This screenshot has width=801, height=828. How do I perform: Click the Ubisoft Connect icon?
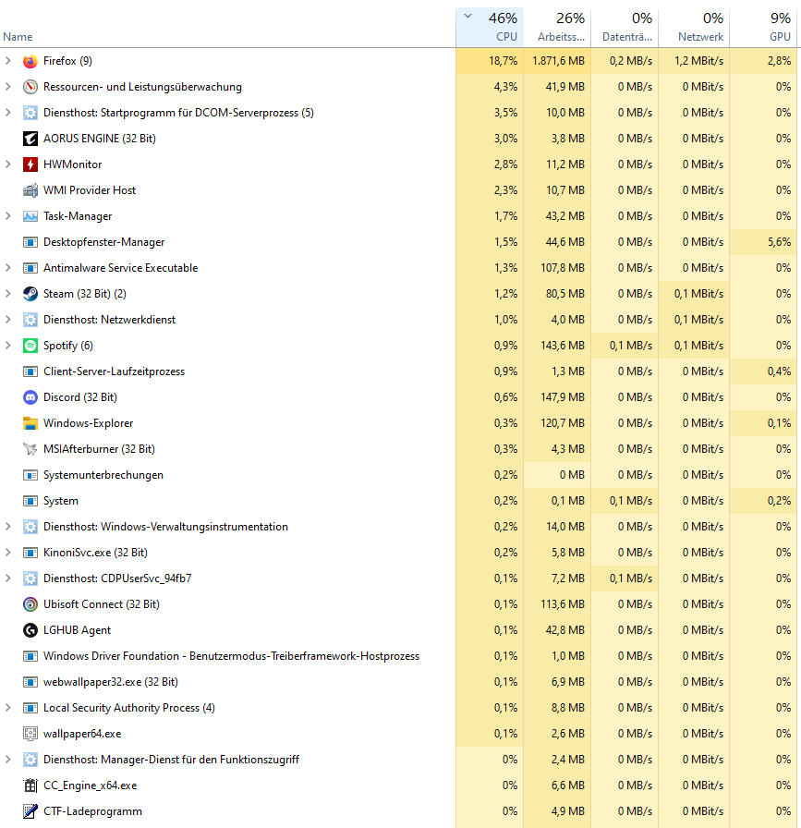(30, 604)
